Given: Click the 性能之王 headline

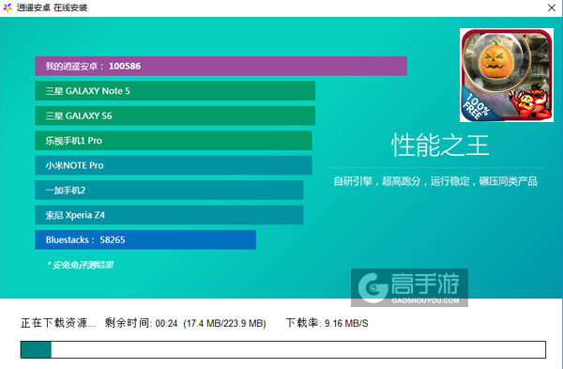Looking at the screenshot, I should click(440, 146).
